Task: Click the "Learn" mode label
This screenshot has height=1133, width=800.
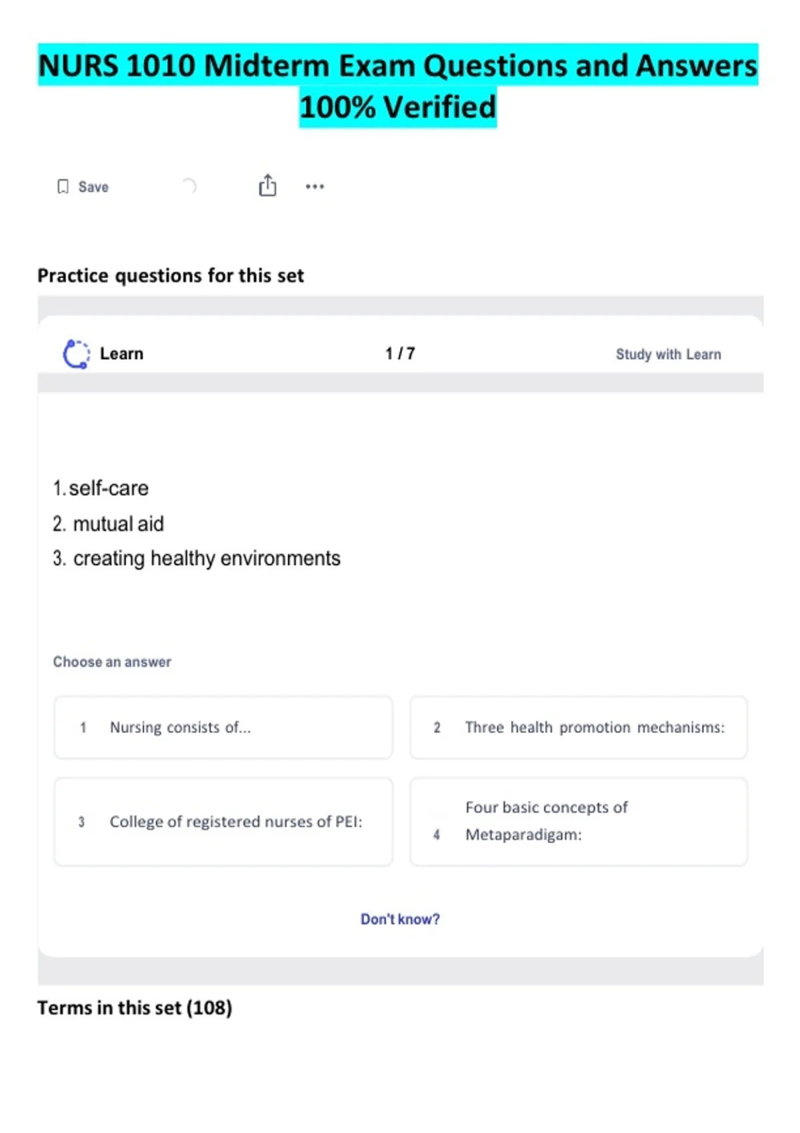Action: click(x=121, y=354)
